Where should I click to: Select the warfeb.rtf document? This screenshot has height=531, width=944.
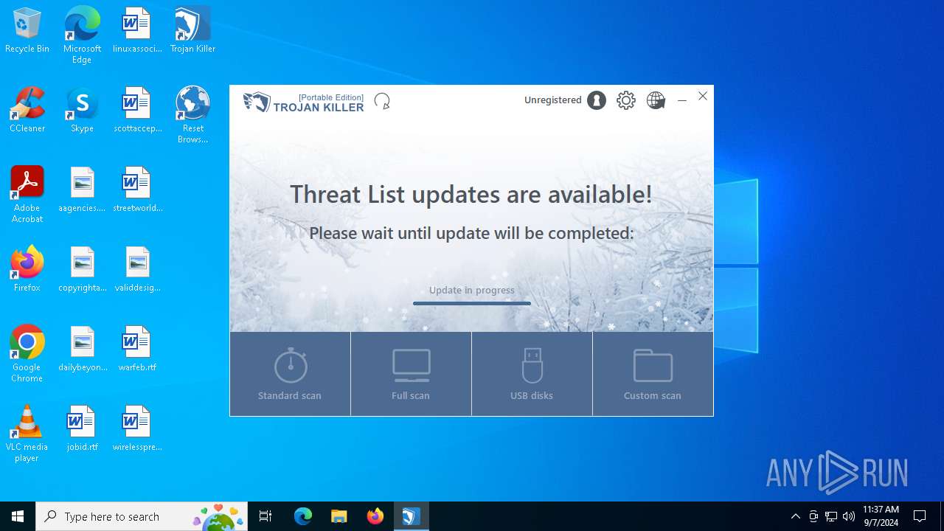137,350
